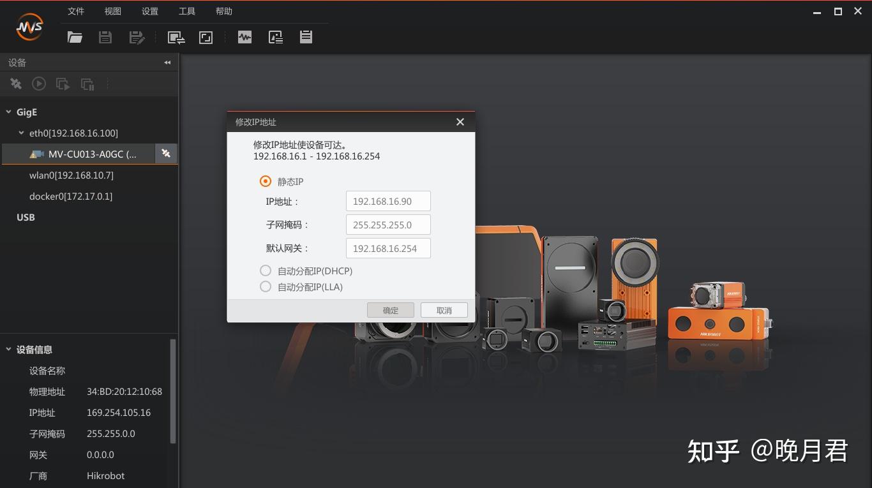Collapse the GigE device tree
The width and height of the screenshot is (872, 488).
click(8, 112)
